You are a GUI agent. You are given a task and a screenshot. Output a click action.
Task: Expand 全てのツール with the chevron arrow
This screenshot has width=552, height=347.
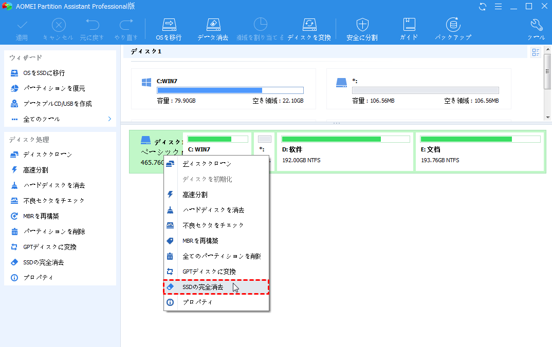click(x=109, y=119)
